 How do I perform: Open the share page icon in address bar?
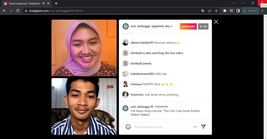pos(210,11)
